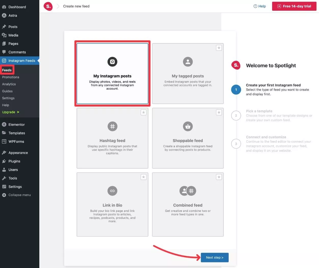Pick the Link in Bio feed type
Viewport: 319px width, 268px height.
pos(112,205)
